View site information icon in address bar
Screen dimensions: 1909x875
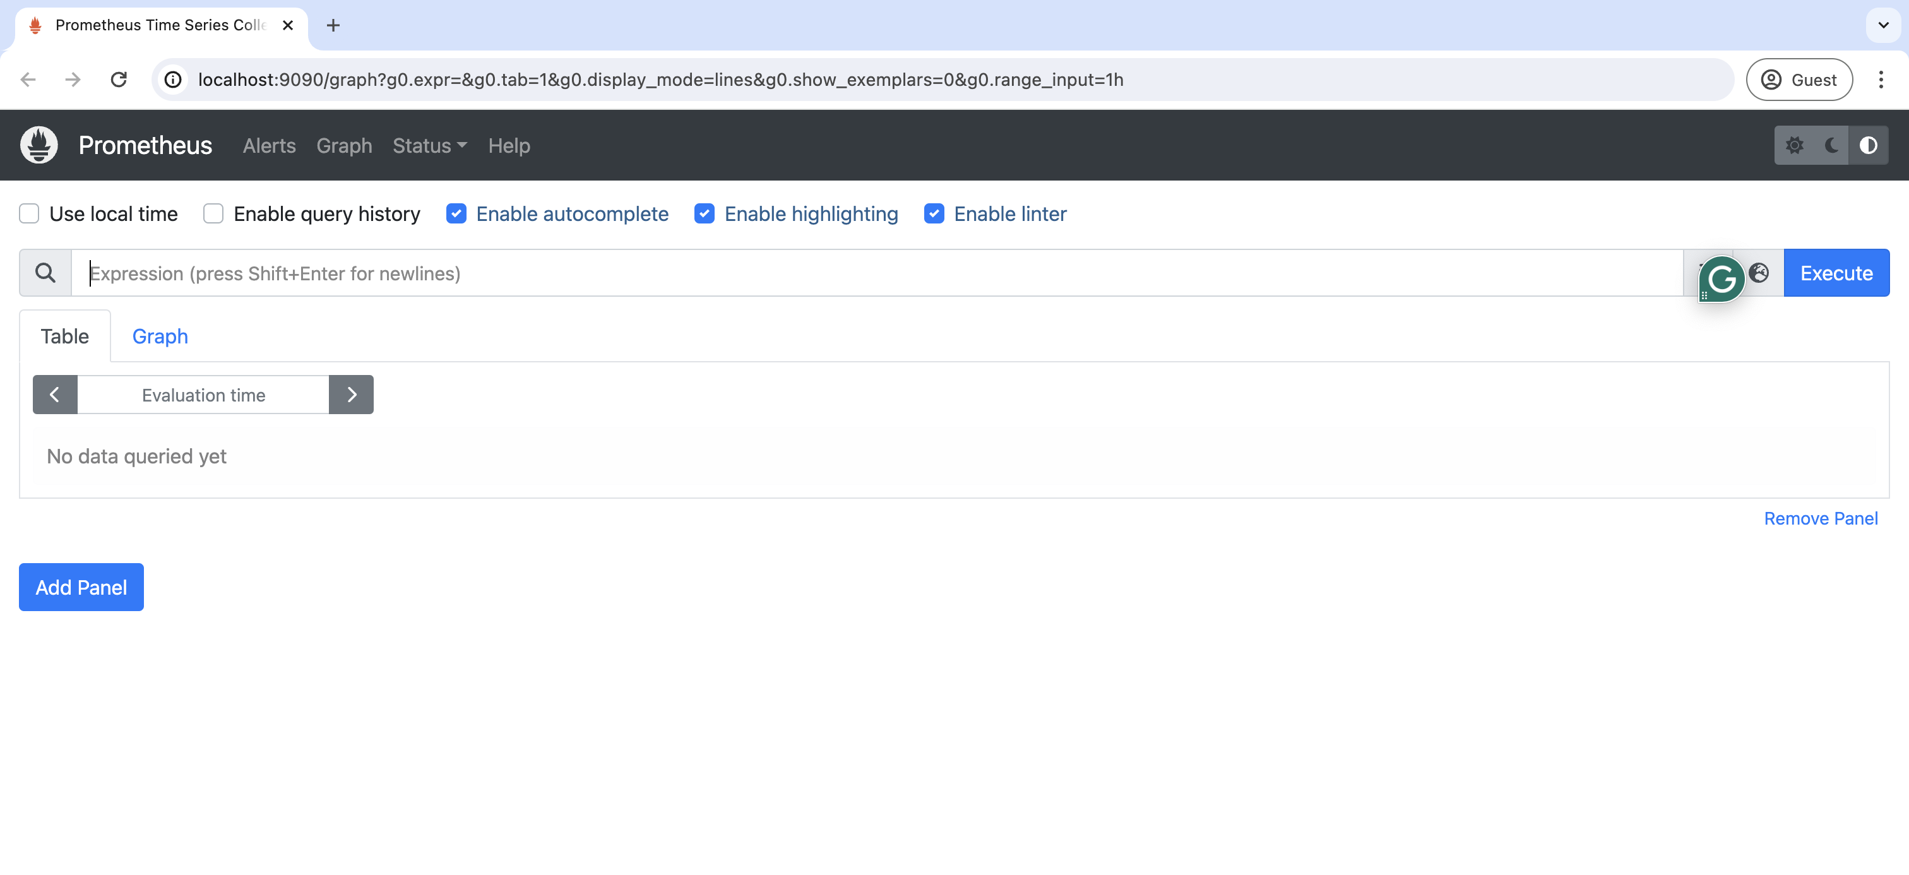click(x=173, y=80)
